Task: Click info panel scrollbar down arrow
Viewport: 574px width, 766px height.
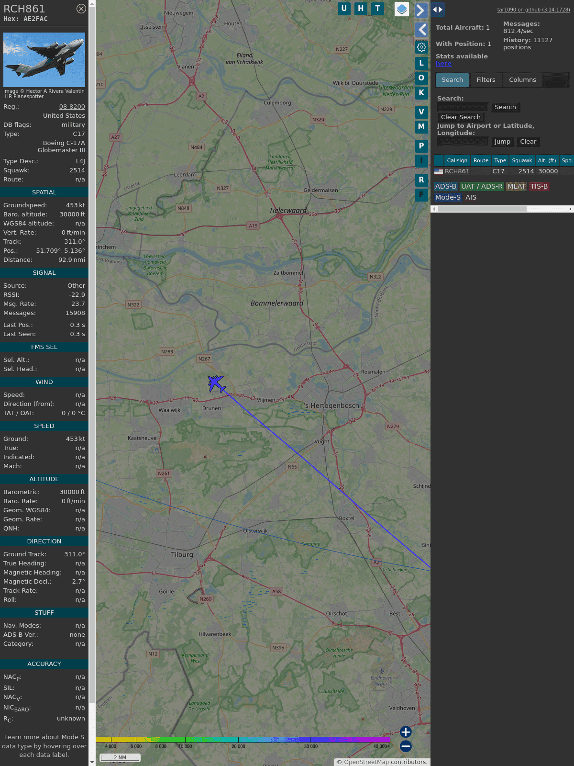Action: (x=92, y=762)
